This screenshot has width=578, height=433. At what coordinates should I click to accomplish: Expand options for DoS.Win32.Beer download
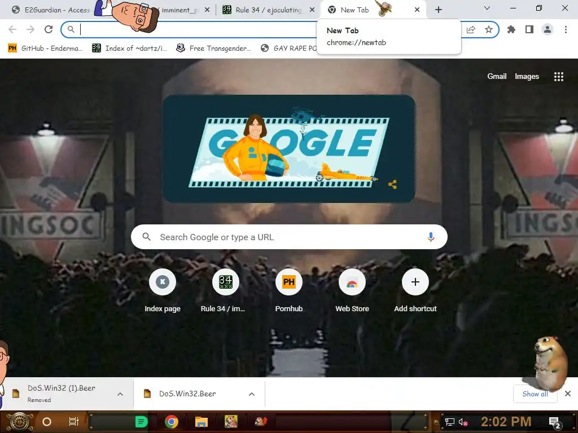point(252,394)
